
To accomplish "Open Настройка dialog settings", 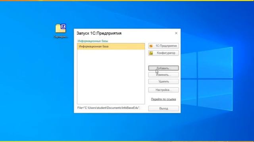I will pos(164,90).
